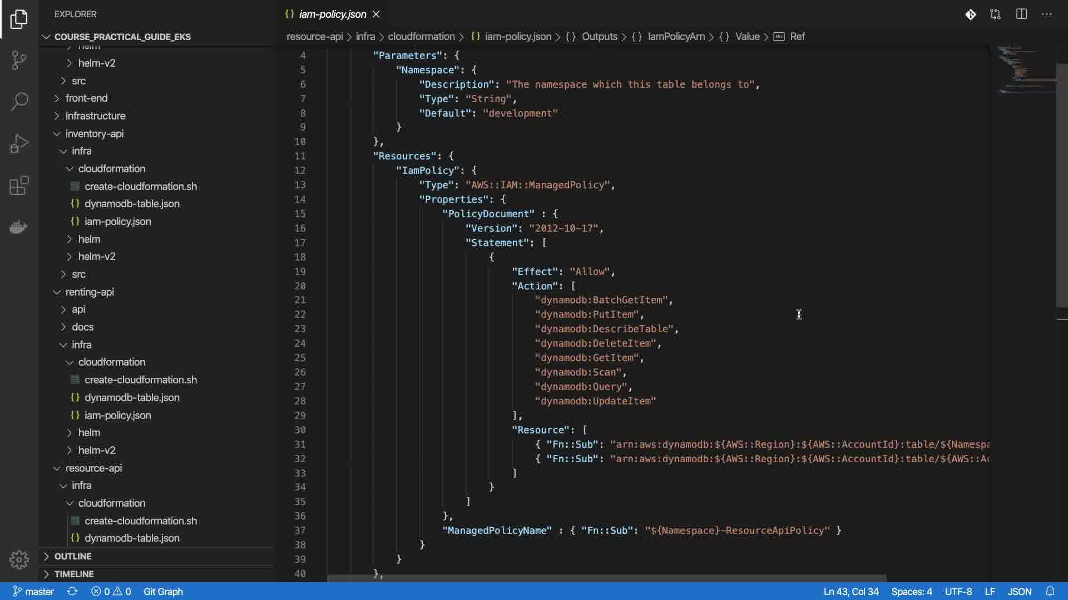Click Outputs in the breadcrumb path
Image resolution: width=1068 pixels, height=600 pixels.
599,37
